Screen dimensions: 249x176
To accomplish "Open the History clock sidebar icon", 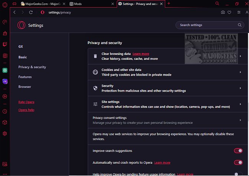I will pos(5,111).
